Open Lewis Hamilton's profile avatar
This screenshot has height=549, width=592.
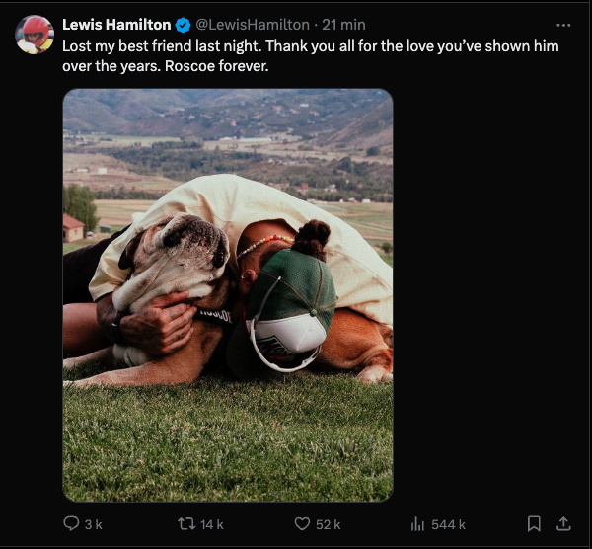click(x=35, y=35)
